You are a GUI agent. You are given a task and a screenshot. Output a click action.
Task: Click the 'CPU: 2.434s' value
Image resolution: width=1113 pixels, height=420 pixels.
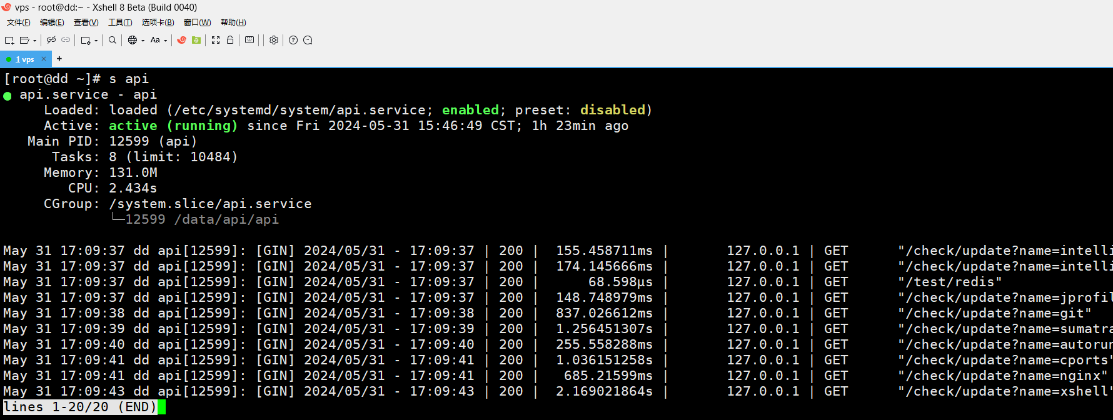coord(133,188)
